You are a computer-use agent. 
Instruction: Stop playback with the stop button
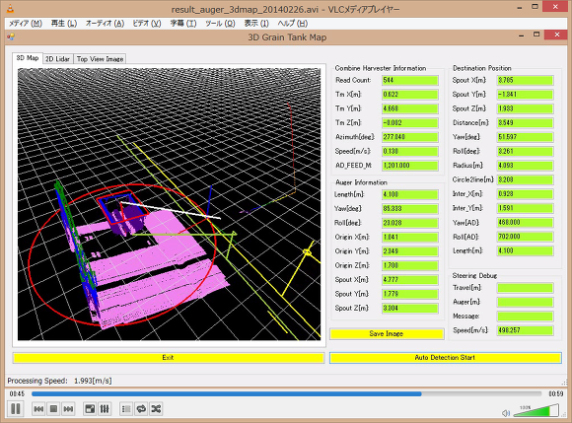[53, 409]
